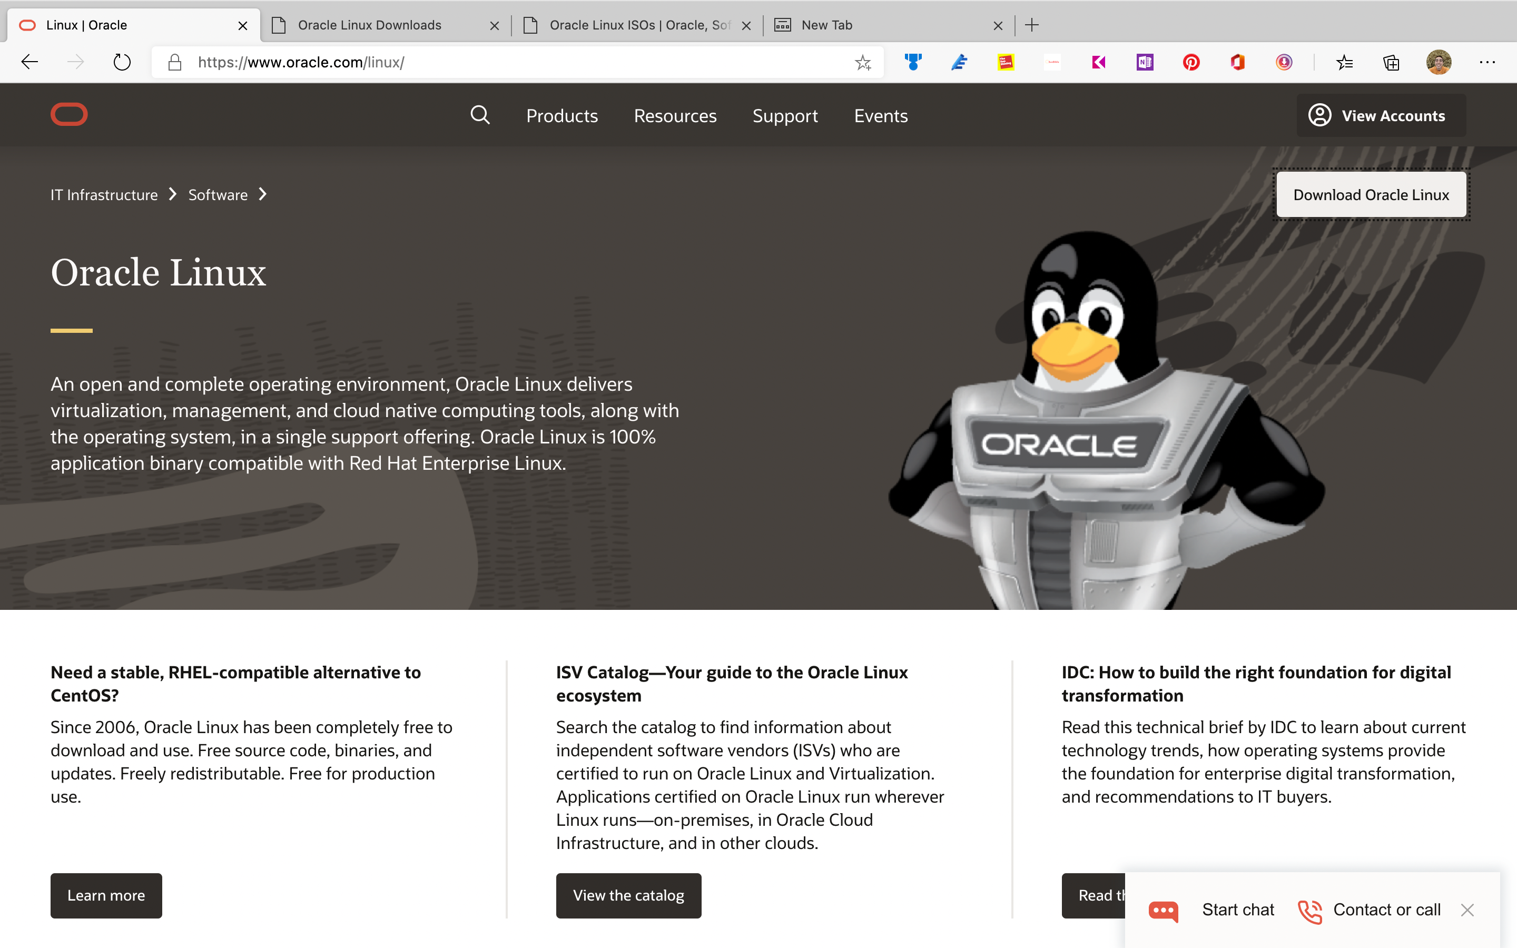The height and width of the screenshot is (948, 1517).
Task: Click the Oracle logo in header
Action: 69,115
